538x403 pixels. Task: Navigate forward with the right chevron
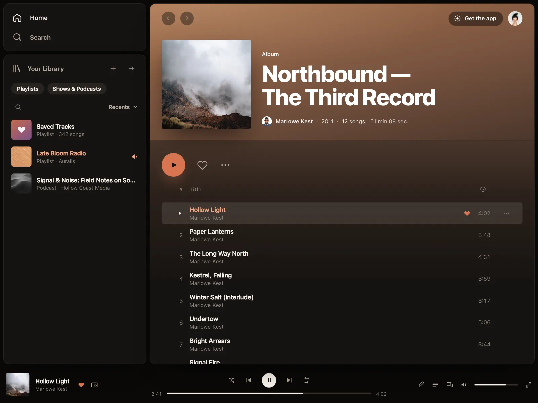(187, 18)
